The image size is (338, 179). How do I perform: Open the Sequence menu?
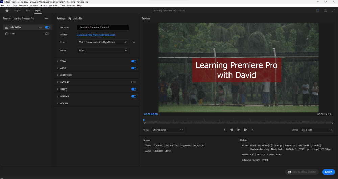pos(24,6)
